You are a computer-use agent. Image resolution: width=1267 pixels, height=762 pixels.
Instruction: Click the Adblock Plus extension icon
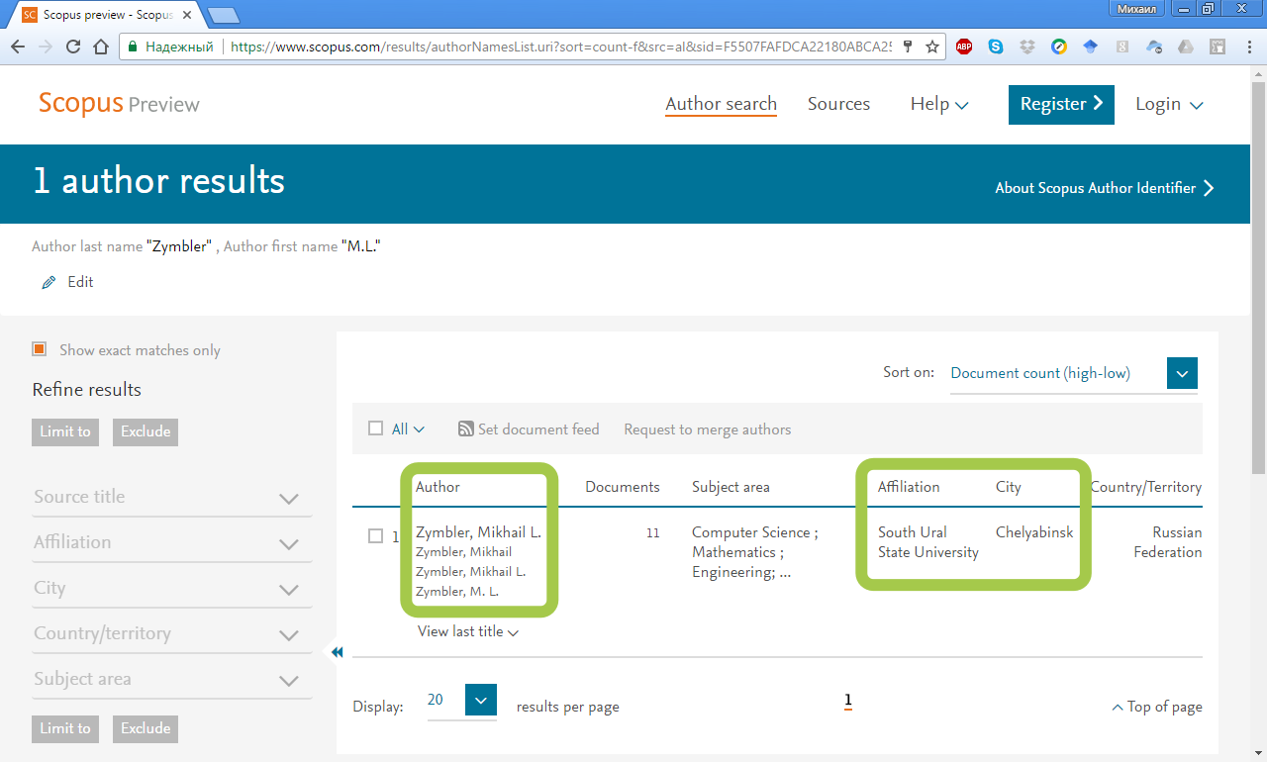click(x=964, y=47)
